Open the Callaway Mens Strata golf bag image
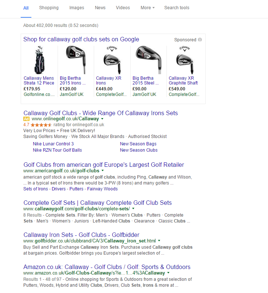 click(39, 60)
